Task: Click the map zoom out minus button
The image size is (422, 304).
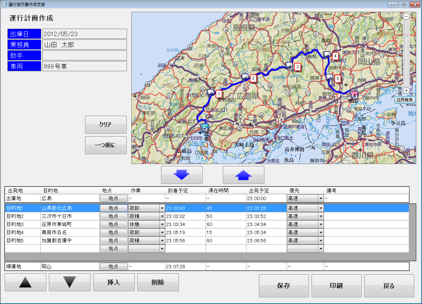Action: (x=406, y=16)
